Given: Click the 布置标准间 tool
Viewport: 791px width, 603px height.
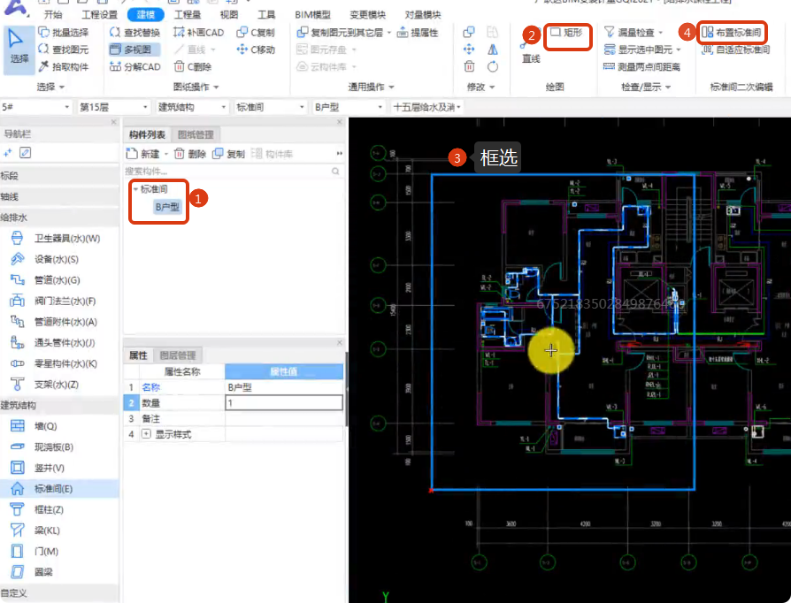Looking at the screenshot, I should (x=734, y=33).
